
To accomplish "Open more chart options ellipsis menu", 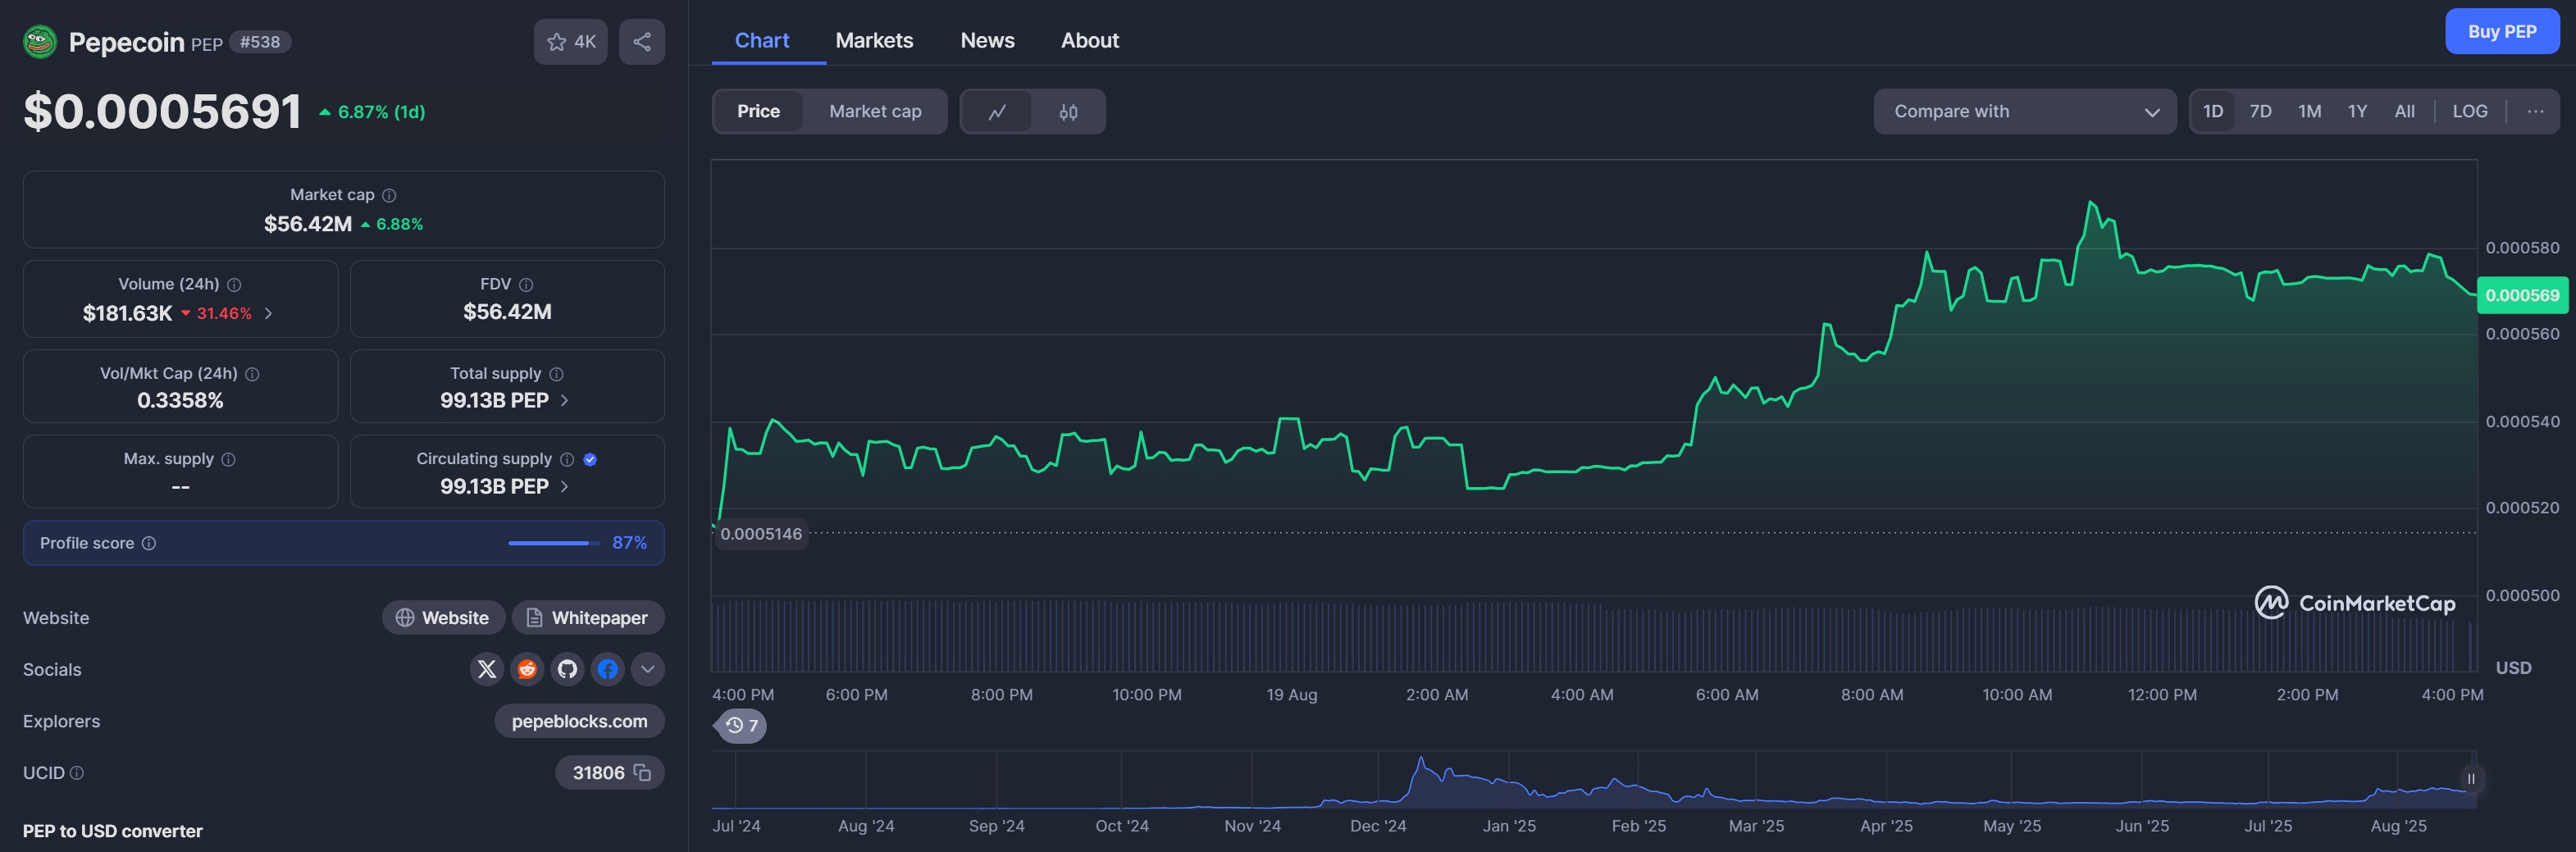I will [x=2535, y=111].
